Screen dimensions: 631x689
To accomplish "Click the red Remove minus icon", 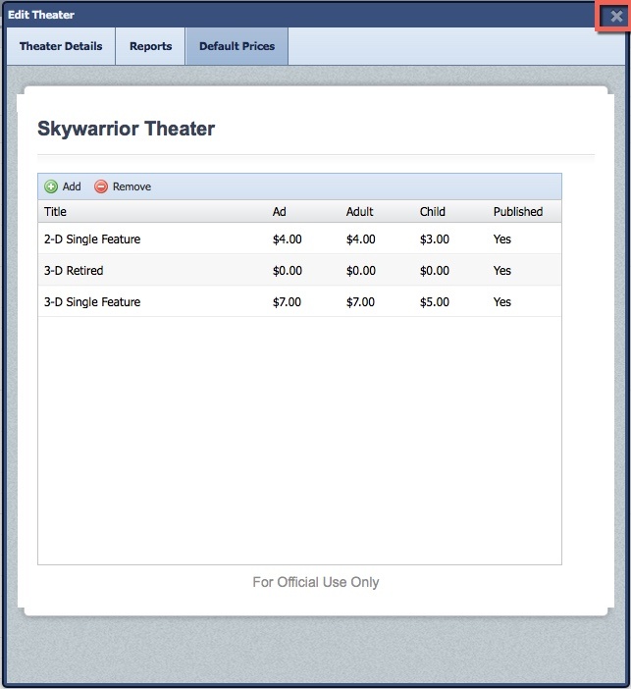I will (x=101, y=186).
